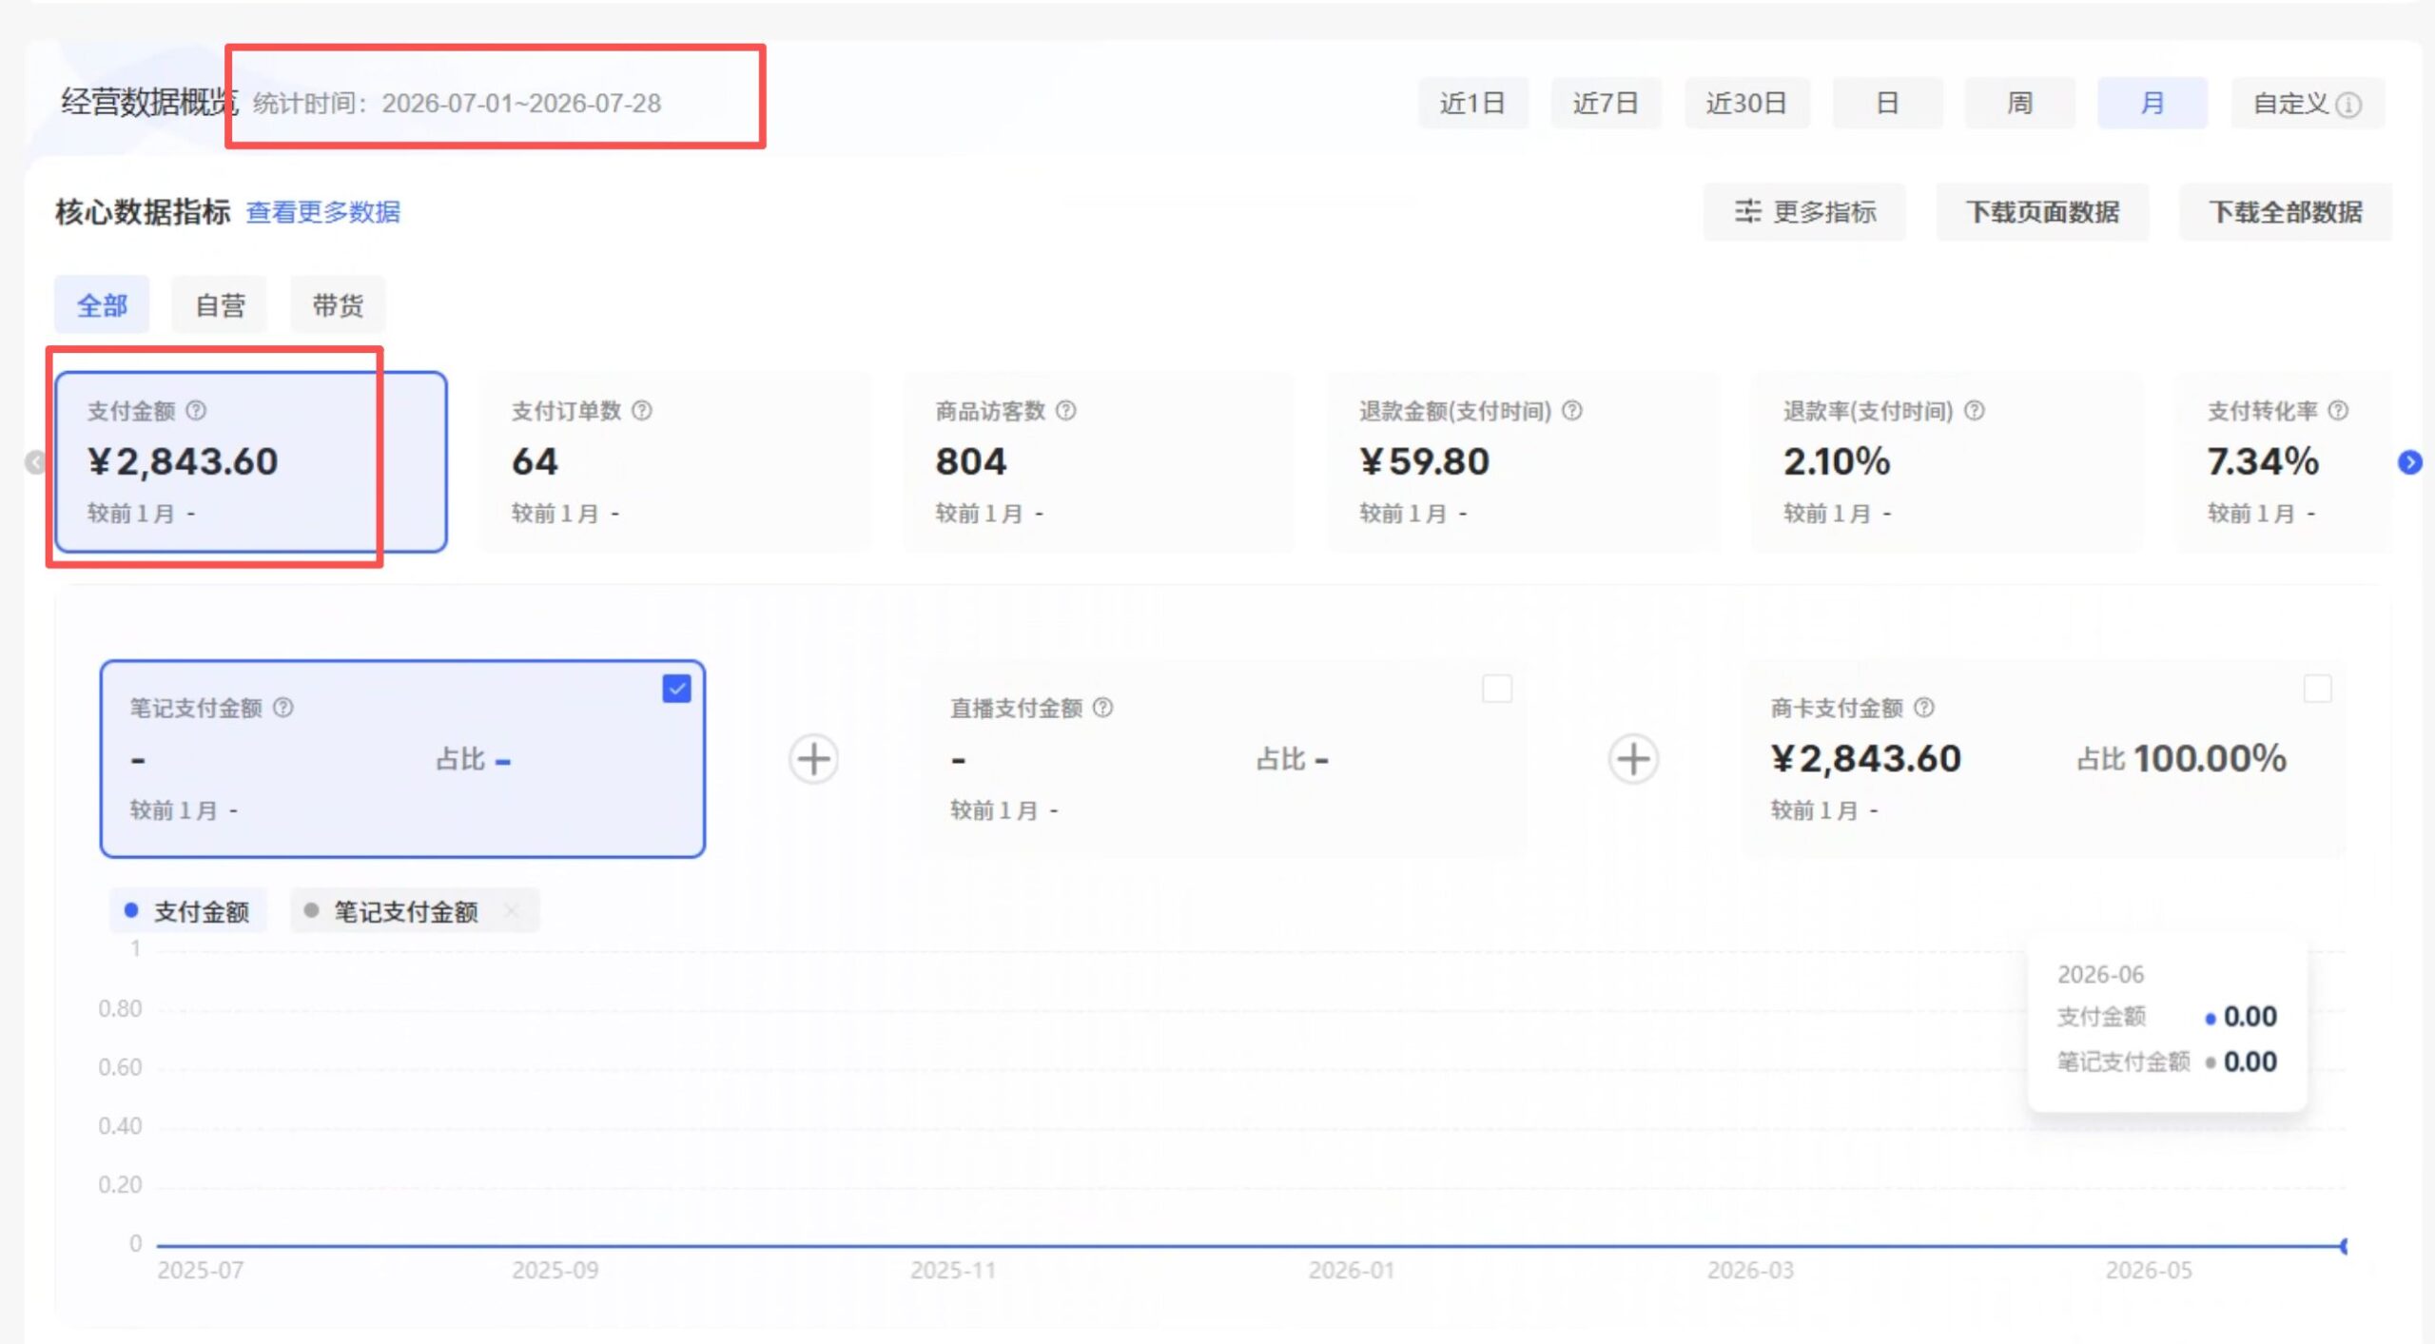Click help icon next to 商卡支付金额
2435x1344 pixels.
[1924, 708]
